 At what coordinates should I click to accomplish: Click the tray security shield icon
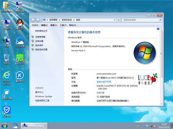[147, 126]
